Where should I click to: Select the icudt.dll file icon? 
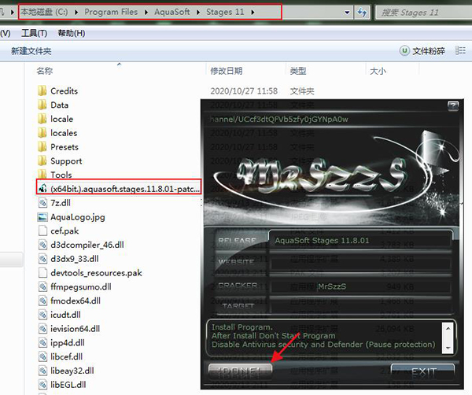click(x=42, y=315)
